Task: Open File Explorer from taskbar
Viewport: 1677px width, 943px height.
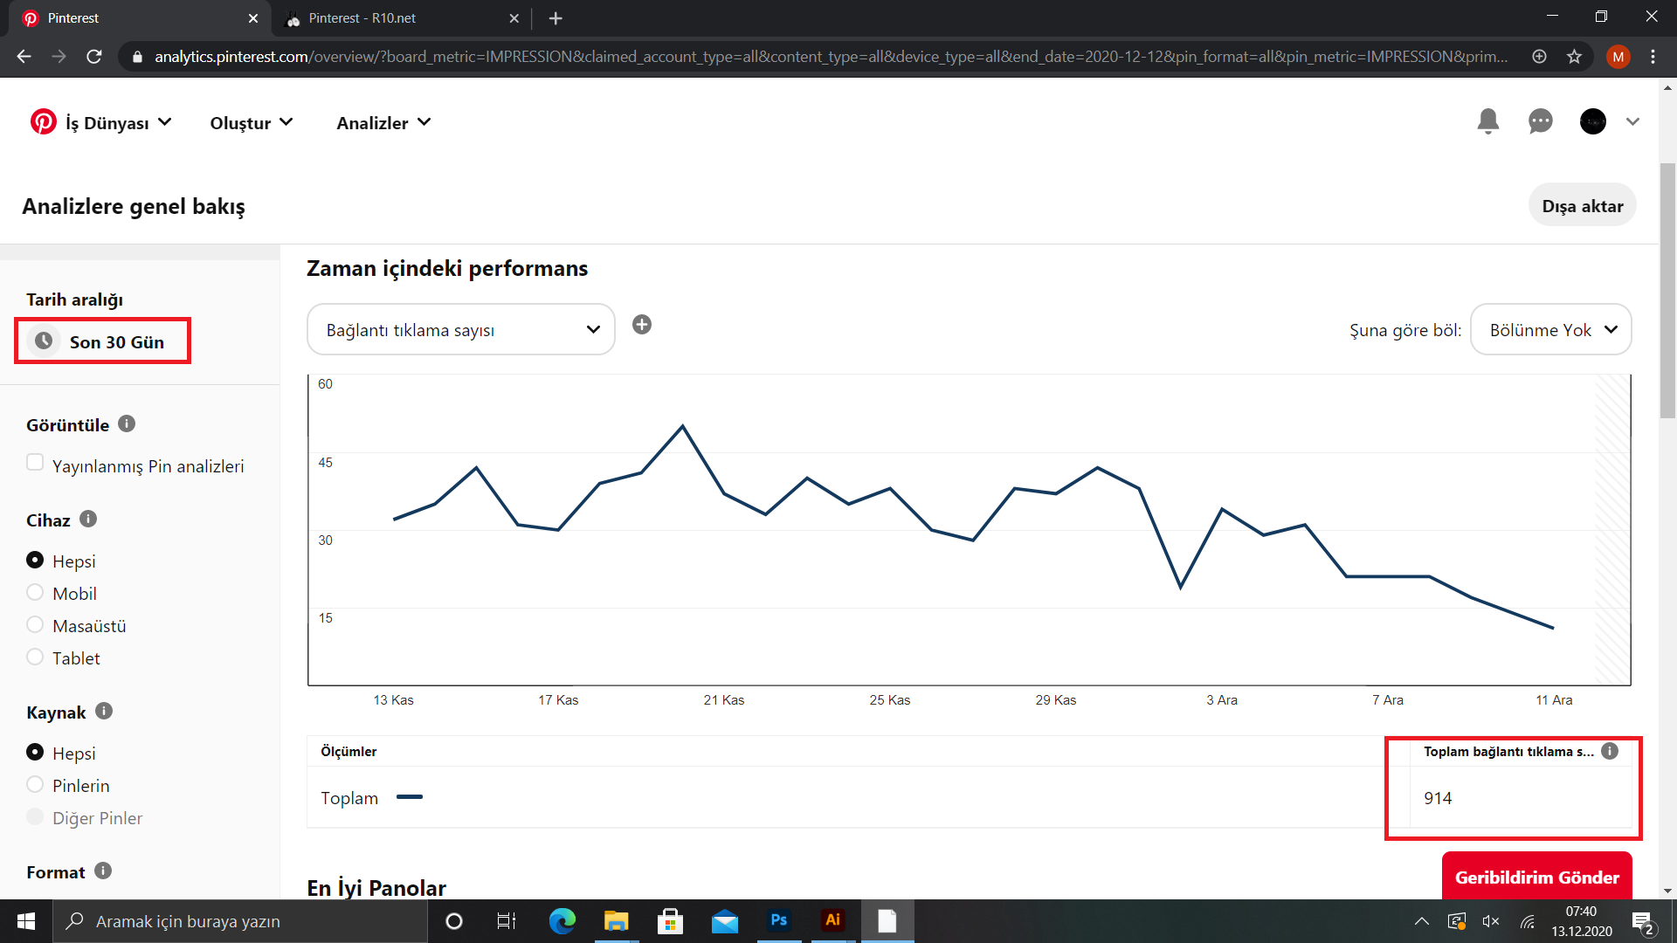Action: 616,921
